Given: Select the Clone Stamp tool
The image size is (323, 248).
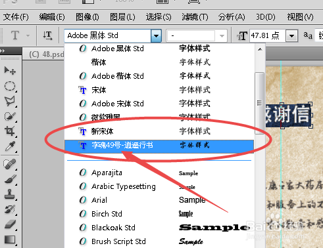Looking at the screenshot, I should [x=10, y=194].
